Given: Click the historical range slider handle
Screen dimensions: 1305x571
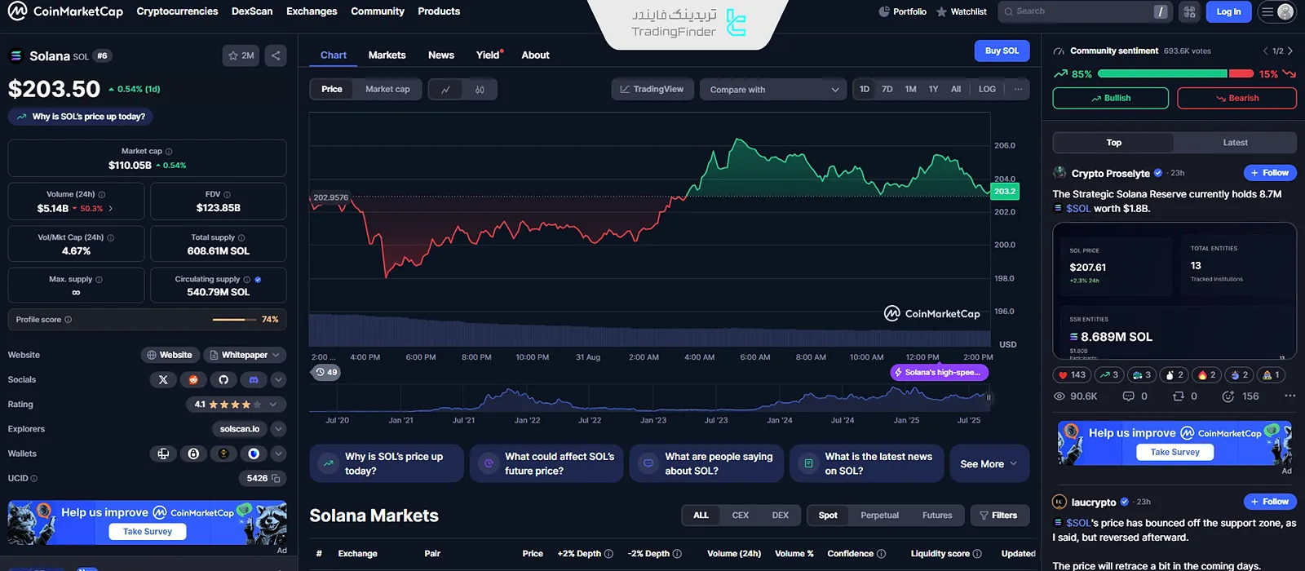Looking at the screenshot, I should [989, 398].
